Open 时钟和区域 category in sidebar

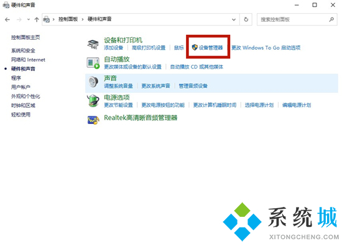click(x=23, y=105)
